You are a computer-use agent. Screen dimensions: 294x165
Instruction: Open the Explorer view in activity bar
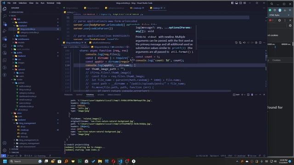pyautogui.click(x=5, y=9)
